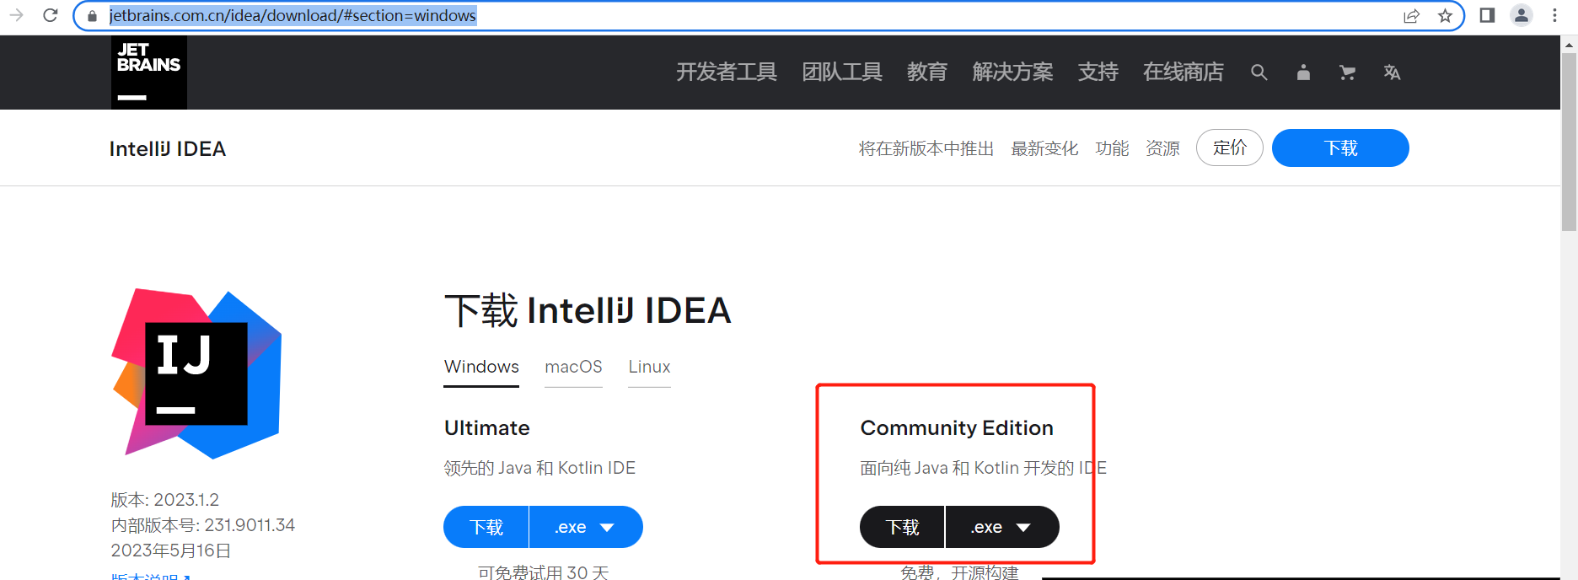Toggle the browser side panel icon
The image size is (1578, 580).
[1487, 15]
